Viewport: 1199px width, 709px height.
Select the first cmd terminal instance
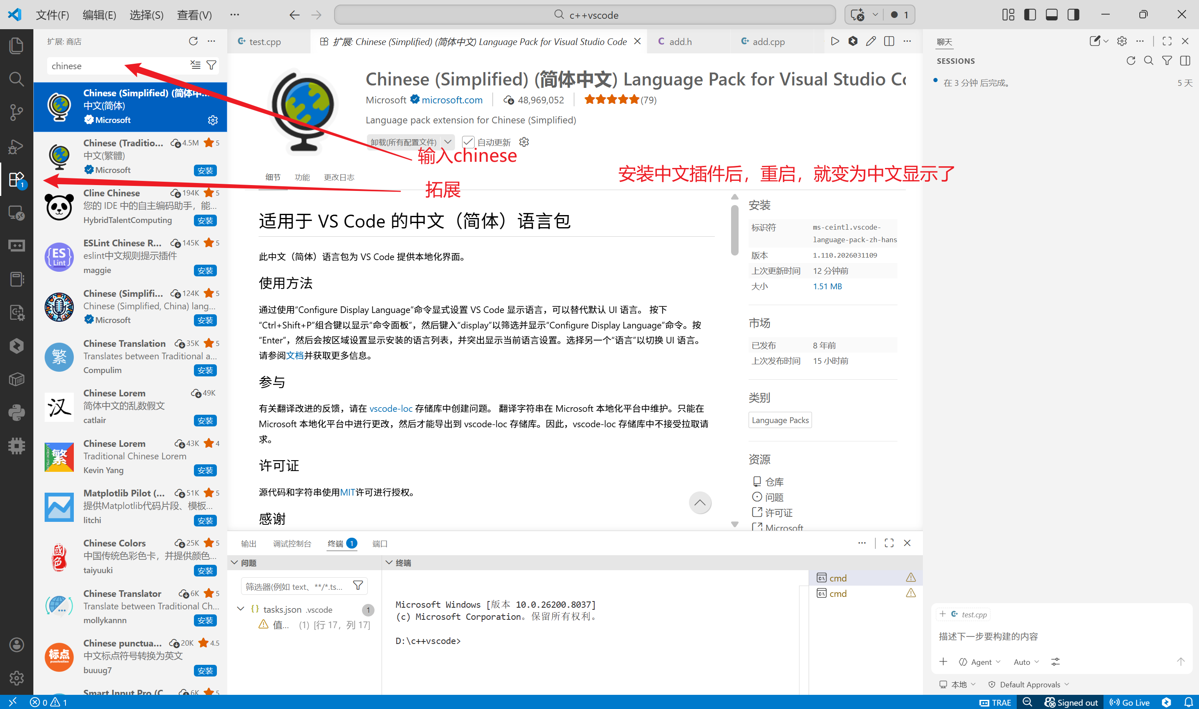point(865,578)
